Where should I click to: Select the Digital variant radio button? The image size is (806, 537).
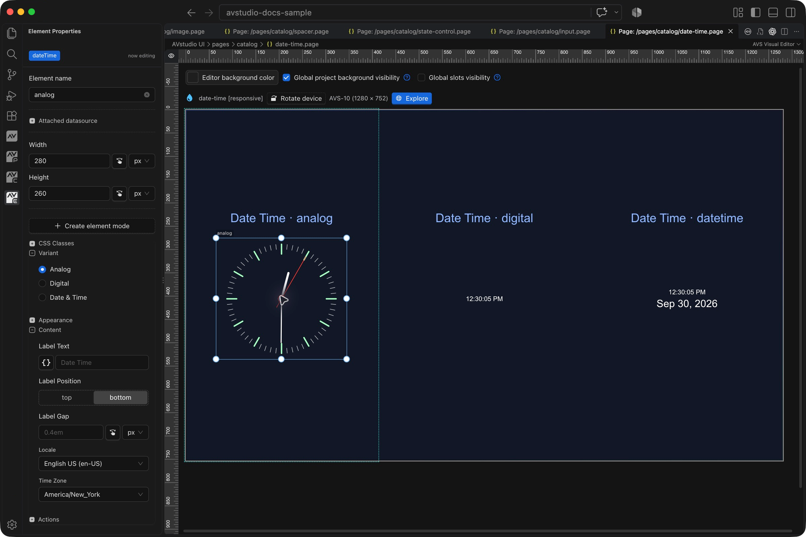[42, 284]
